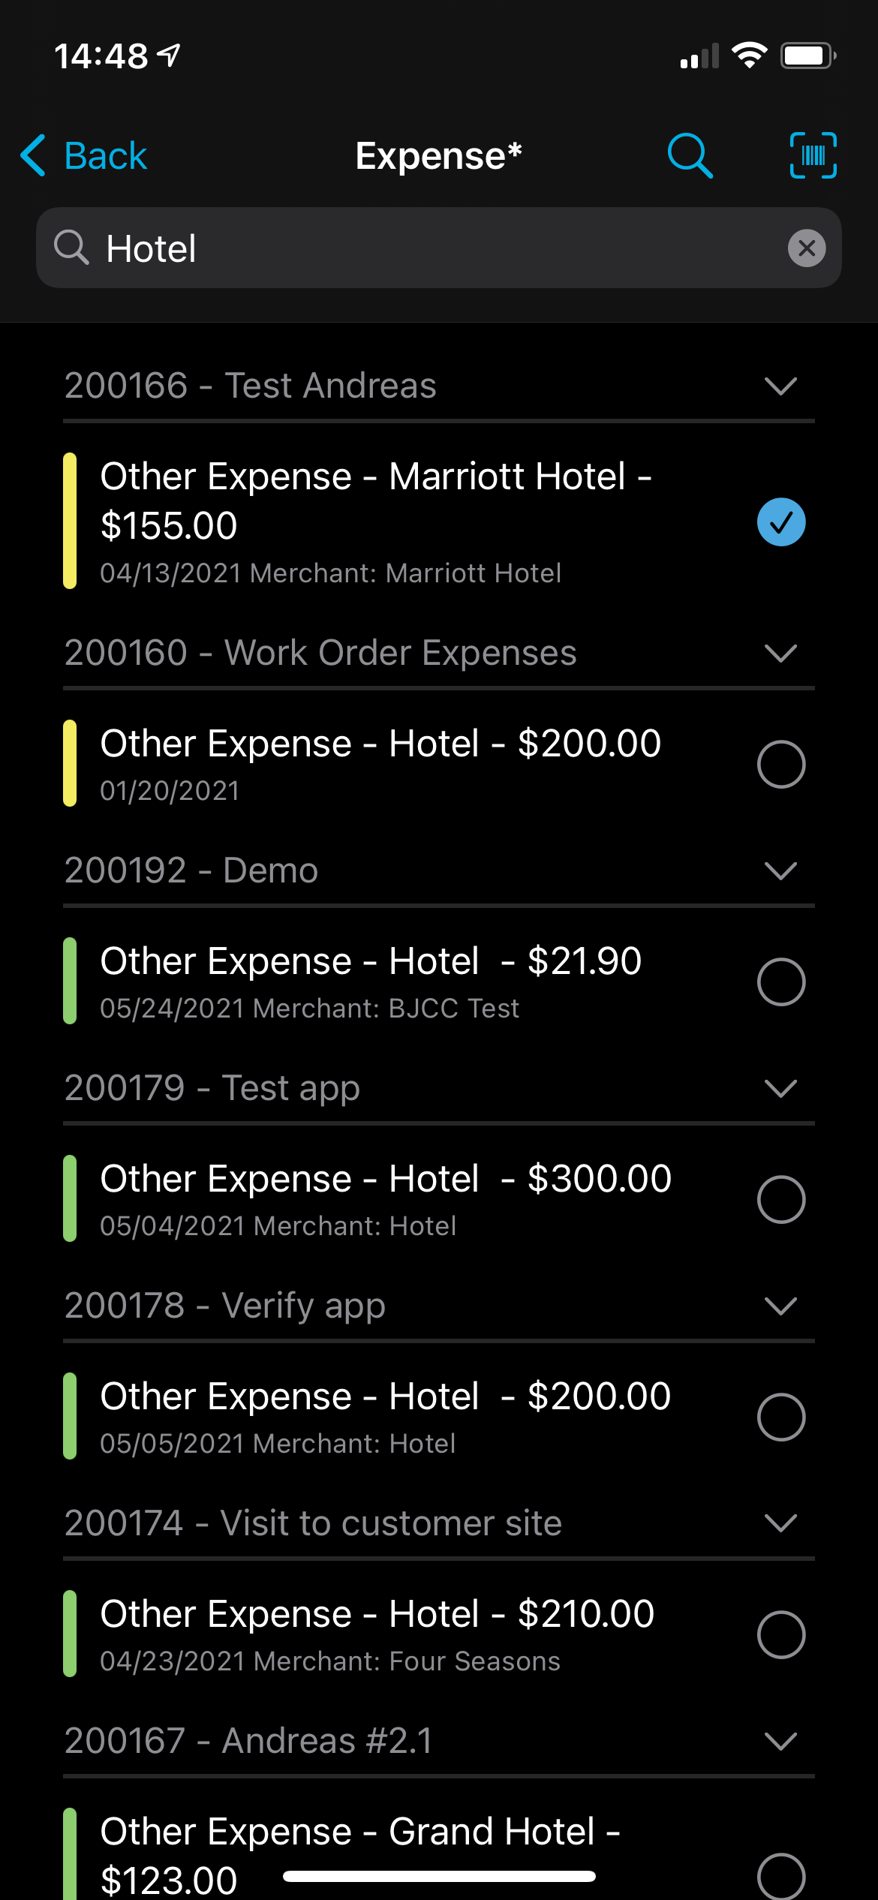Select the Hotel $21.90 expense radio
878x1900 pixels.
[780, 982]
